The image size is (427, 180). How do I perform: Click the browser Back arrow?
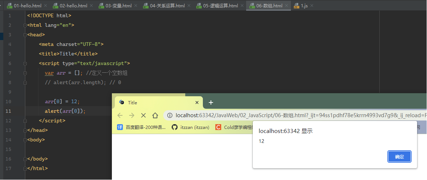pos(120,115)
